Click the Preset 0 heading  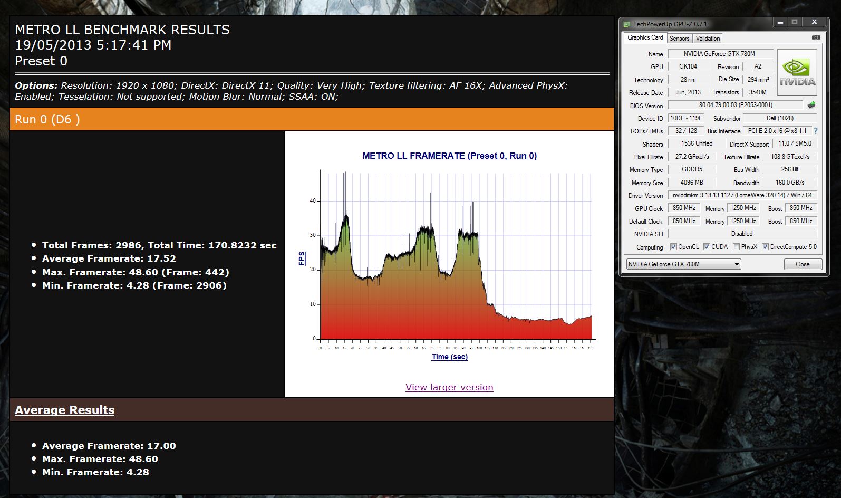[41, 61]
